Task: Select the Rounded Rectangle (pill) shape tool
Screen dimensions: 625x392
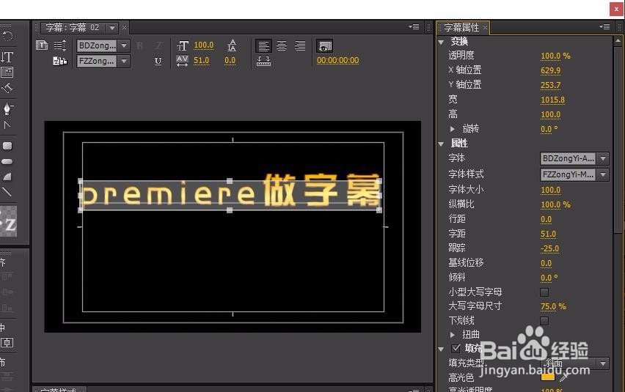Action: coord(7,162)
